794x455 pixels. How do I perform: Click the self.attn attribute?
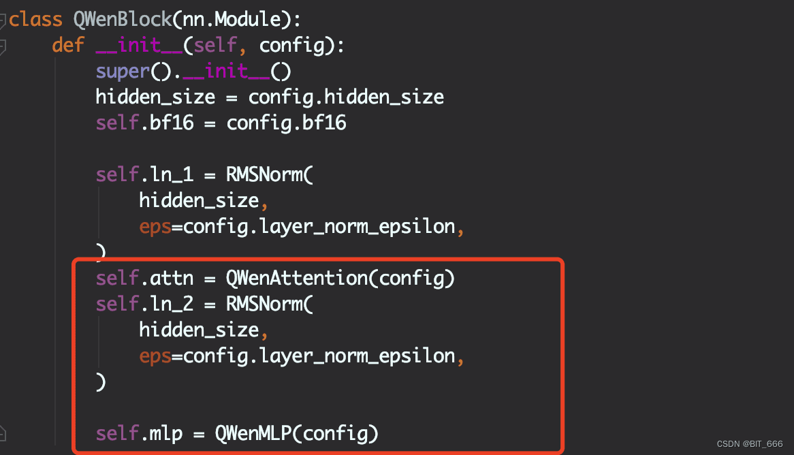(145, 278)
